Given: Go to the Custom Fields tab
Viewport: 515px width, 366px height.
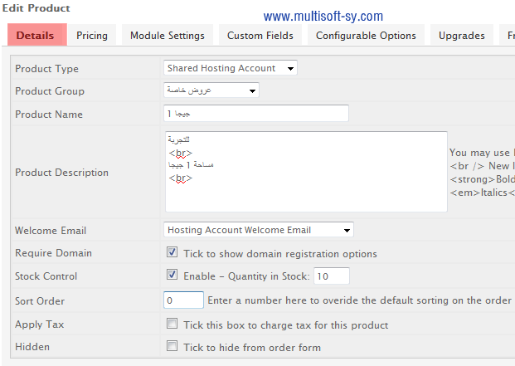Looking at the screenshot, I should pos(260,35).
